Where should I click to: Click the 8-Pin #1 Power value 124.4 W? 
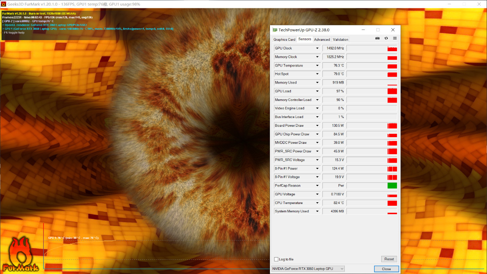pos(334,169)
